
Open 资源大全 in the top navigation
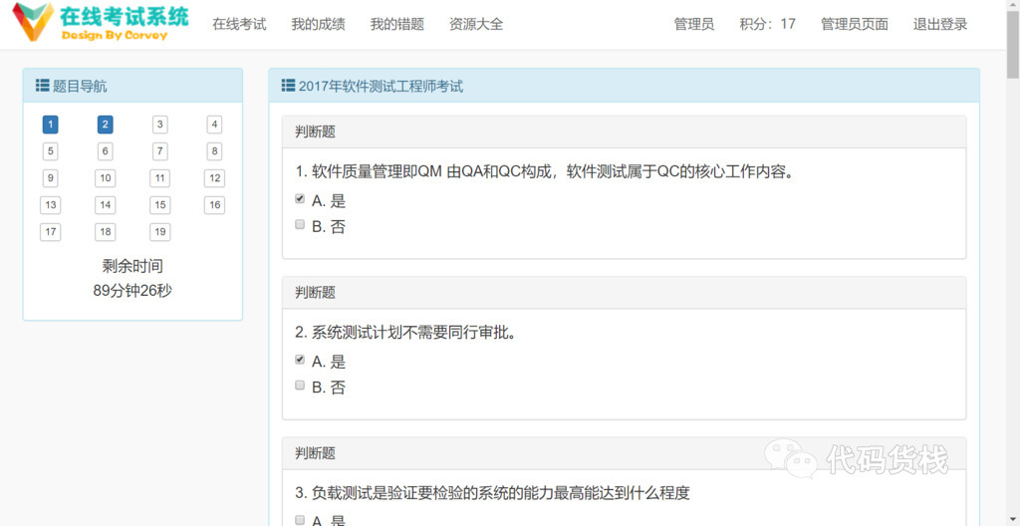476,25
